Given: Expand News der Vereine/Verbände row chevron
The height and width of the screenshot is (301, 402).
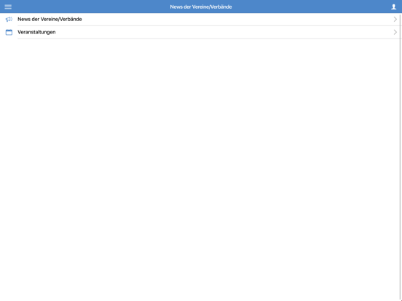Looking at the screenshot, I should [x=395, y=19].
